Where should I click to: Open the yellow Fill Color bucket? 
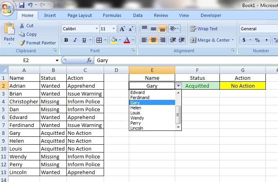pyautogui.click(x=114, y=40)
